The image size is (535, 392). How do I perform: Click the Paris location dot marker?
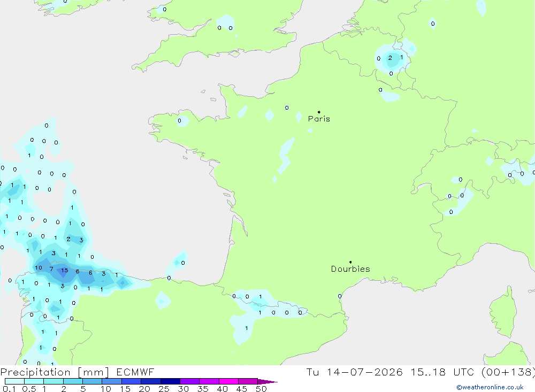click(x=319, y=112)
